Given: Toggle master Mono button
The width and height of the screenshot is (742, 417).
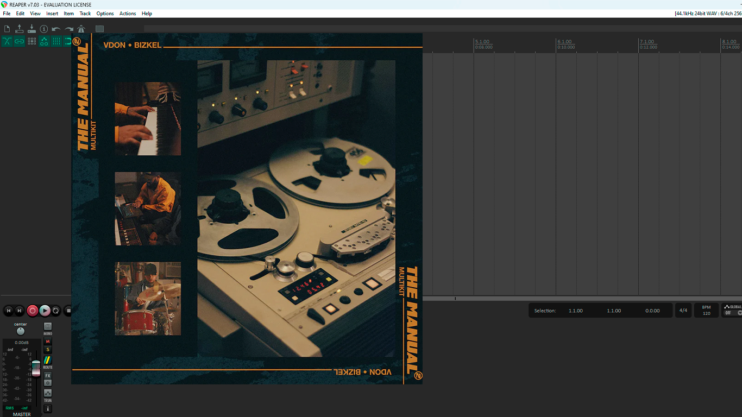Looking at the screenshot, I should (48, 326).
